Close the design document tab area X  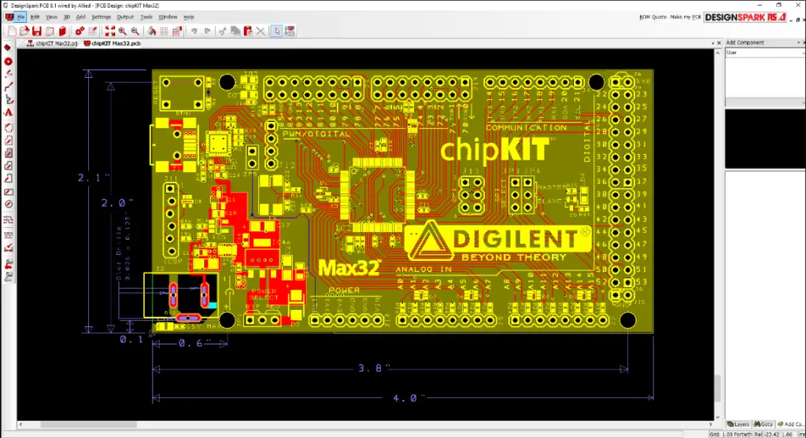719,43
